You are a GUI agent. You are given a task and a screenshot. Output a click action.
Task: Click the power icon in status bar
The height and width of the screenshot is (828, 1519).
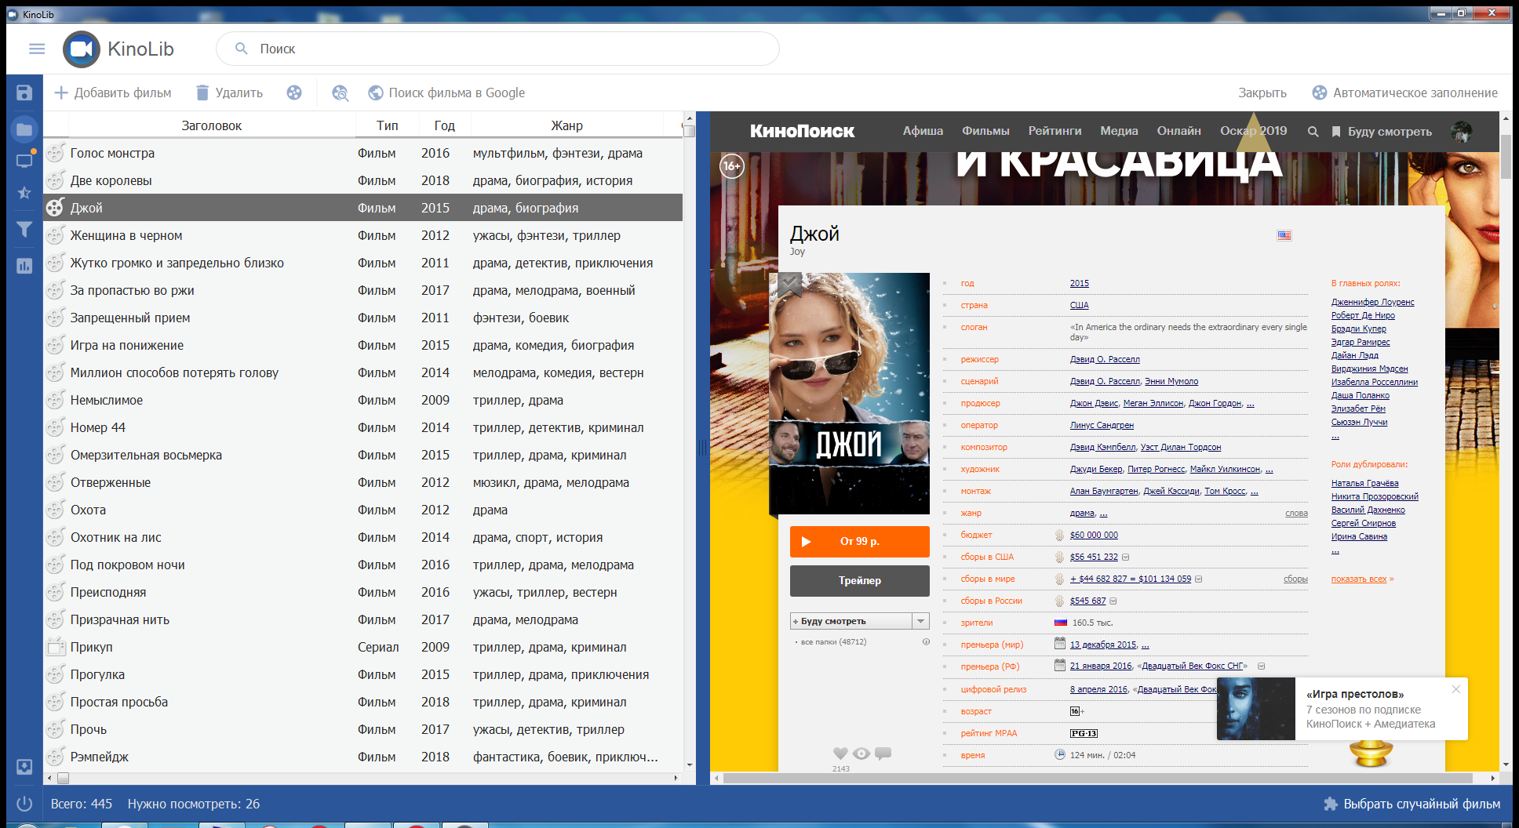point(24,804)
